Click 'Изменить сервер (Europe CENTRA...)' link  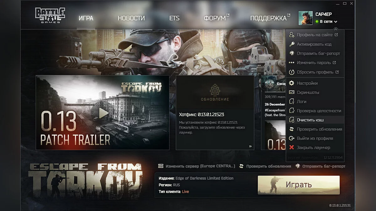coord(200,166)
